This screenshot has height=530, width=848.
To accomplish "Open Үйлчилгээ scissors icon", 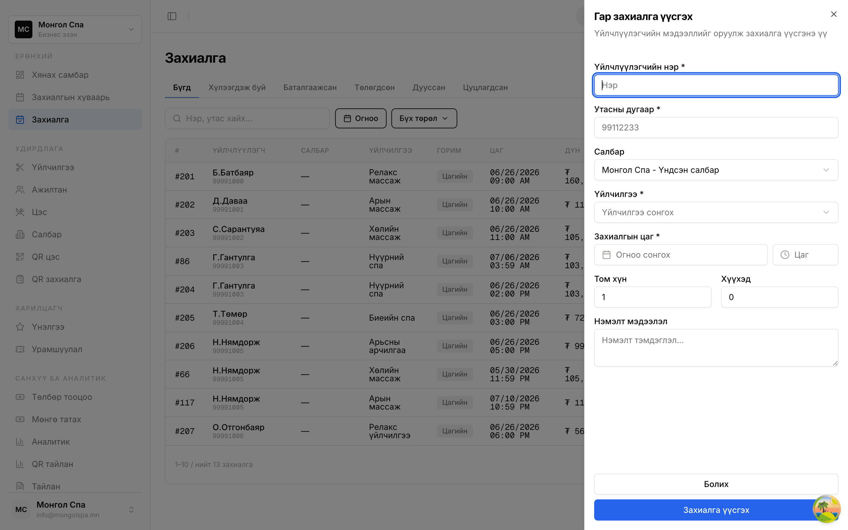I will coord(20,167).
